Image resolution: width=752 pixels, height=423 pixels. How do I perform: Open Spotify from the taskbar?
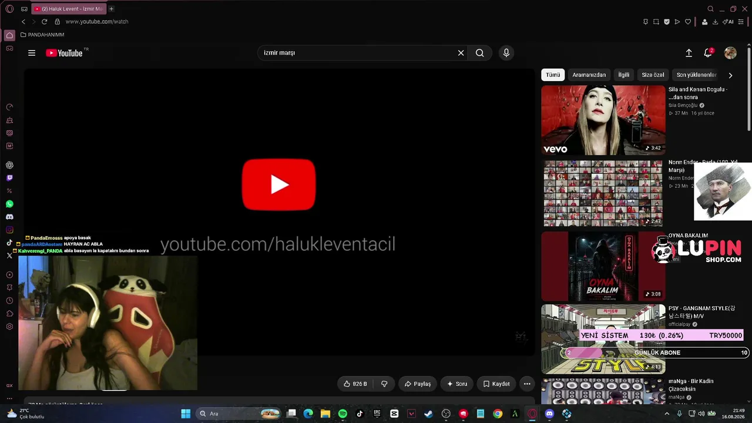343,414
